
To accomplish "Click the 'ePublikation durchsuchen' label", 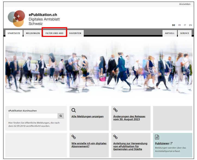I will click(23, 111).
